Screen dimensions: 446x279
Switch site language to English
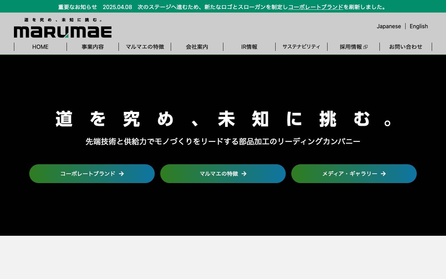(418, 26)
